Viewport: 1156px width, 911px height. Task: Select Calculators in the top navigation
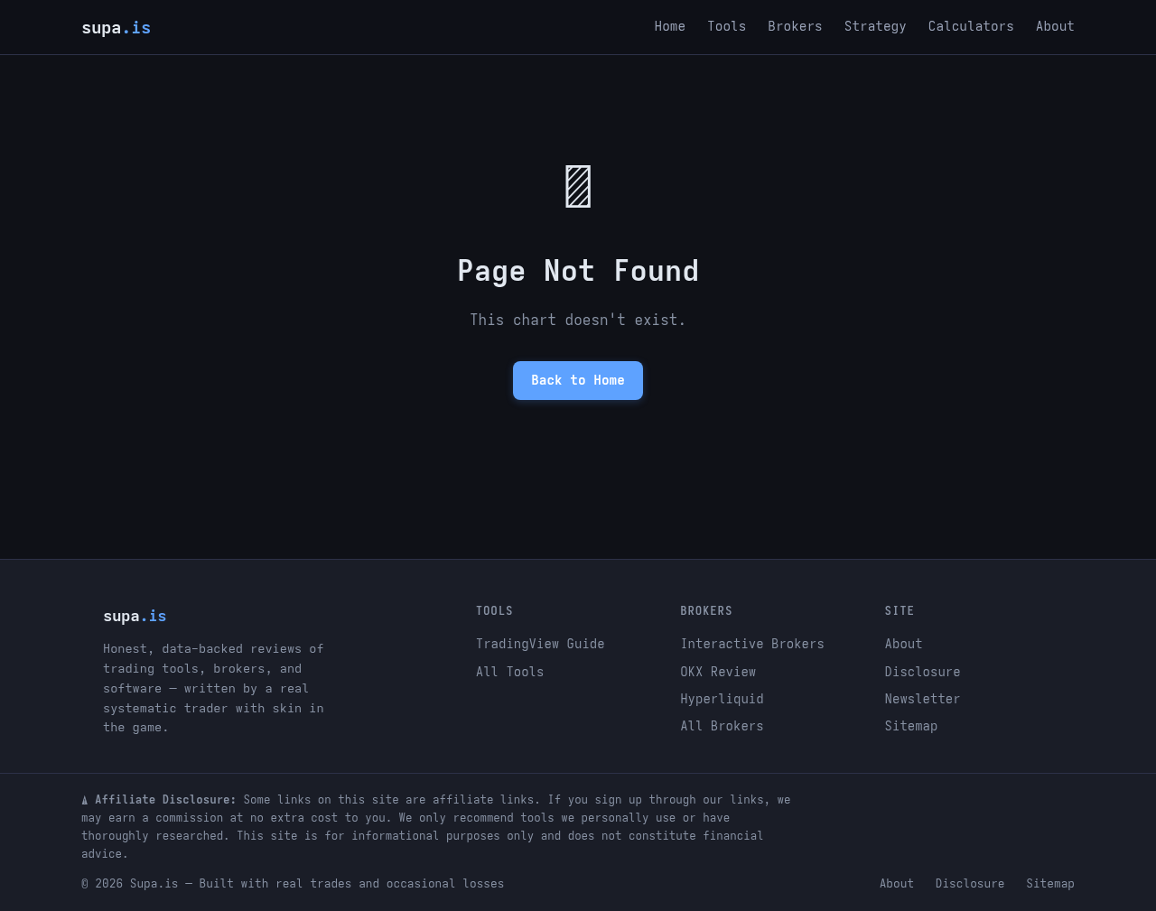coord(971,24)
